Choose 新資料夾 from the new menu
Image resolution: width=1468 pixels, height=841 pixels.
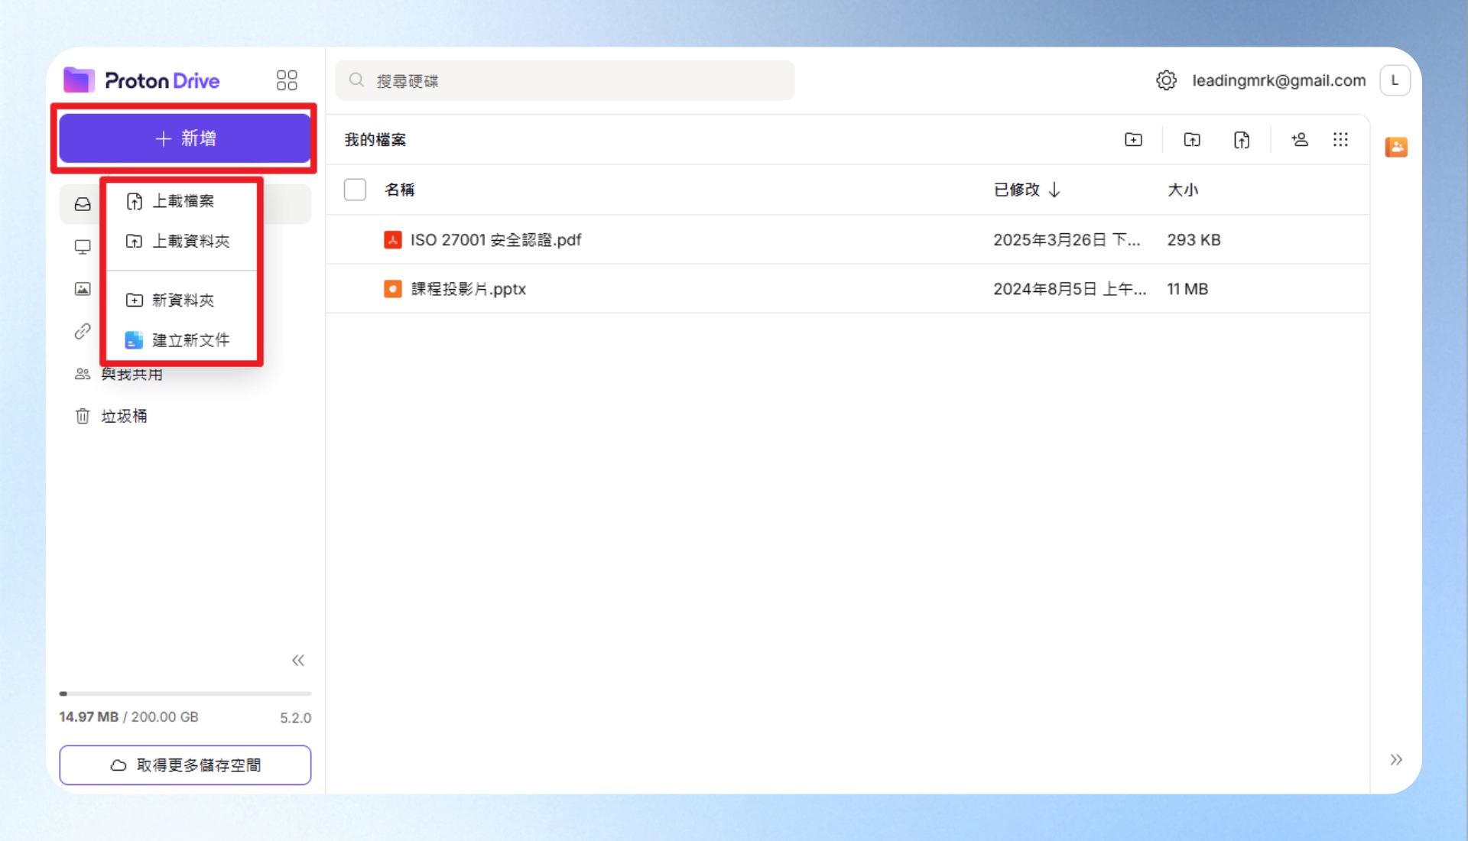pos(182,300)
